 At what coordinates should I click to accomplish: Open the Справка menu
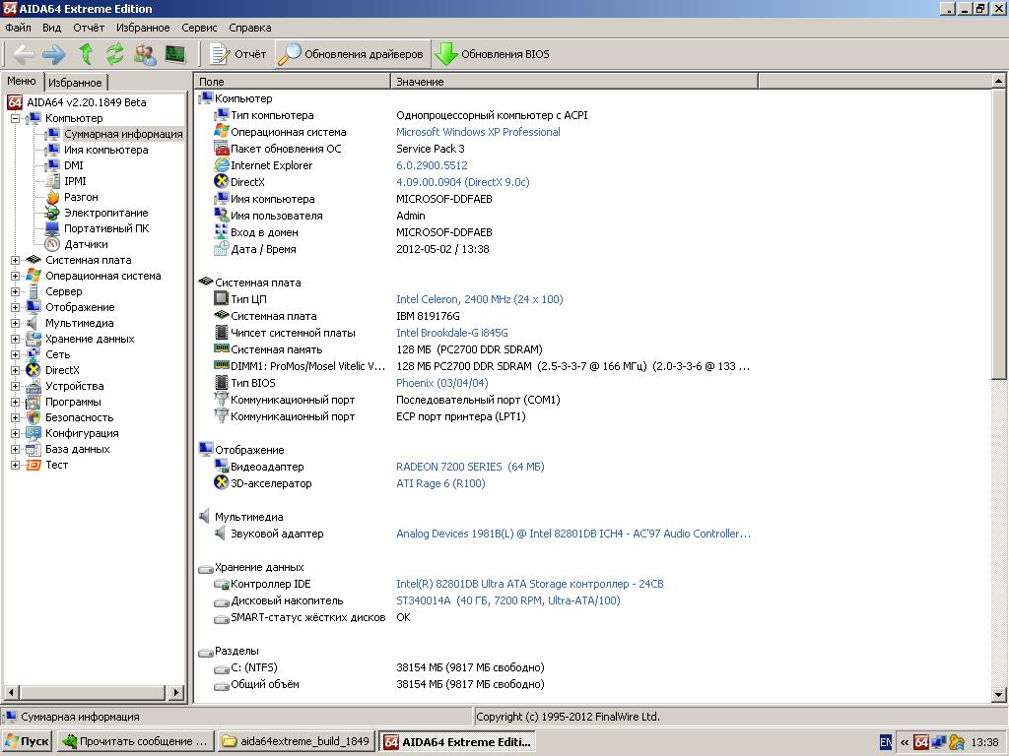[249, 28]
